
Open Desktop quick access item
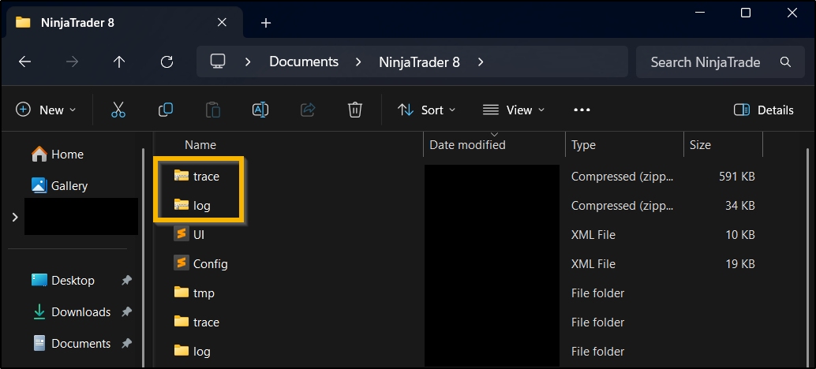coord(63,281)
